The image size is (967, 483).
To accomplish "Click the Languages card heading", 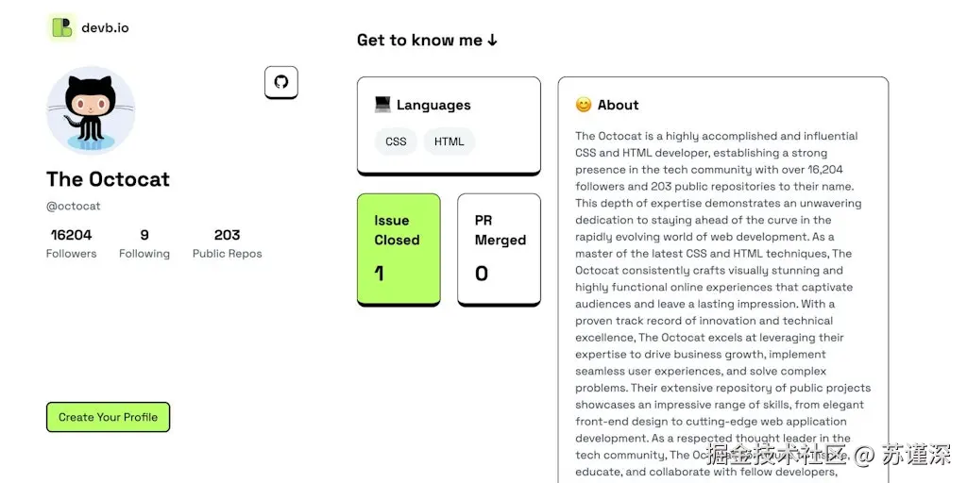I will tap(433, 105).
